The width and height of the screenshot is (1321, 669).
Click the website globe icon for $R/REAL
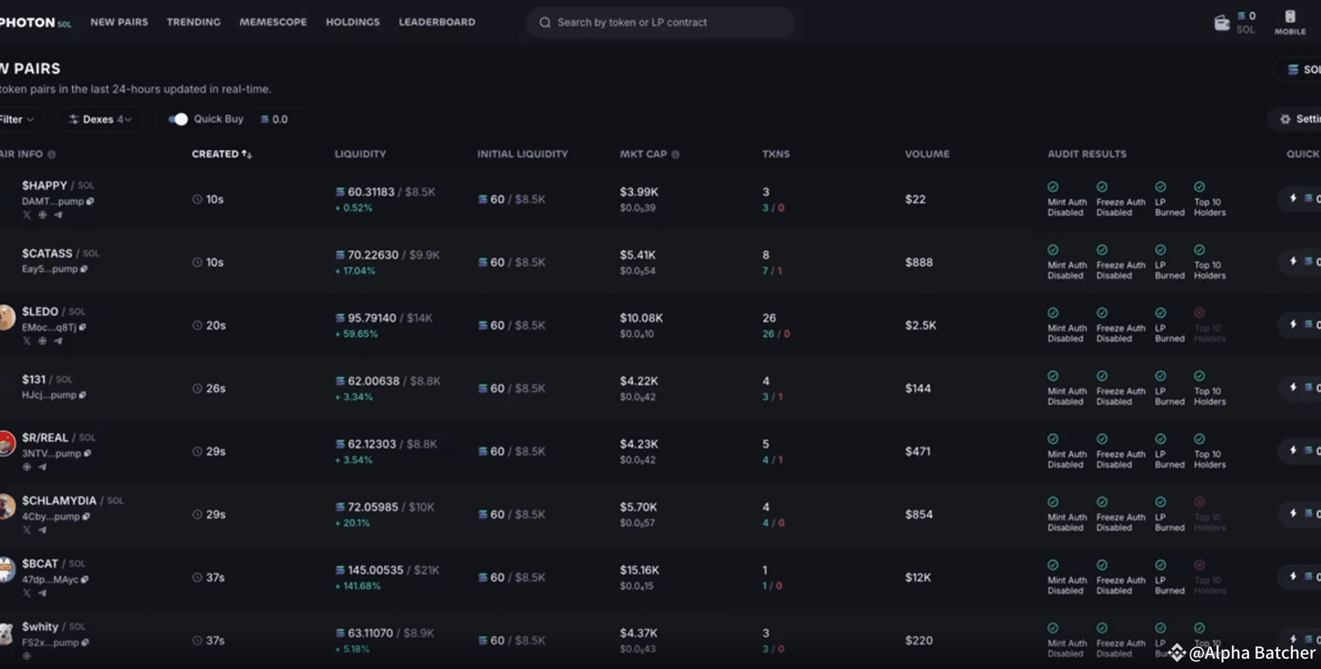click(26, 467)
